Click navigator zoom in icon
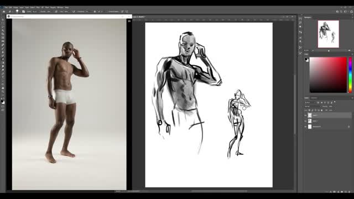The image size is (354, 199). point(349,50)
